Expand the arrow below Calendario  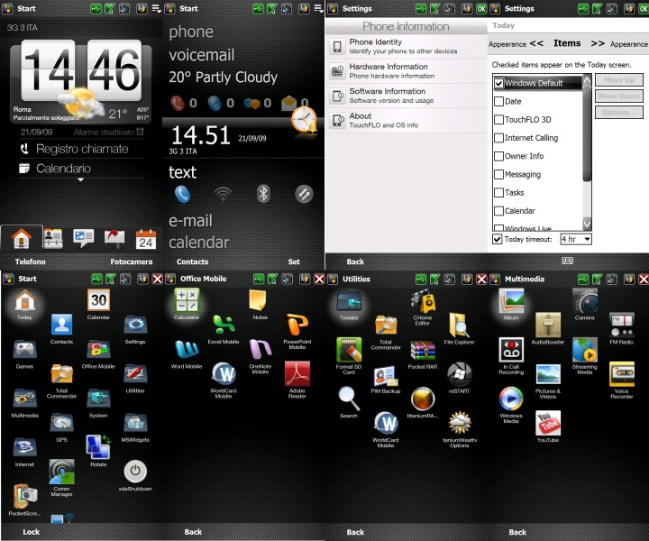81,179
